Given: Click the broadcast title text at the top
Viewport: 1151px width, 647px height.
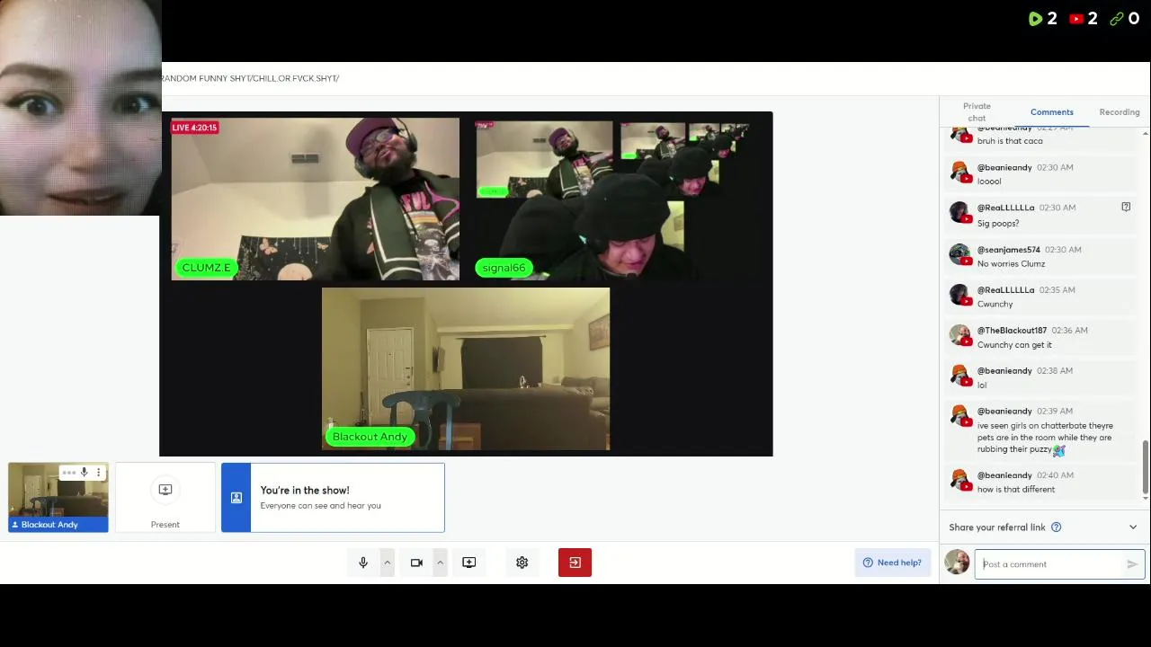Looking at the screenshot, I should (x=250, y=78).
